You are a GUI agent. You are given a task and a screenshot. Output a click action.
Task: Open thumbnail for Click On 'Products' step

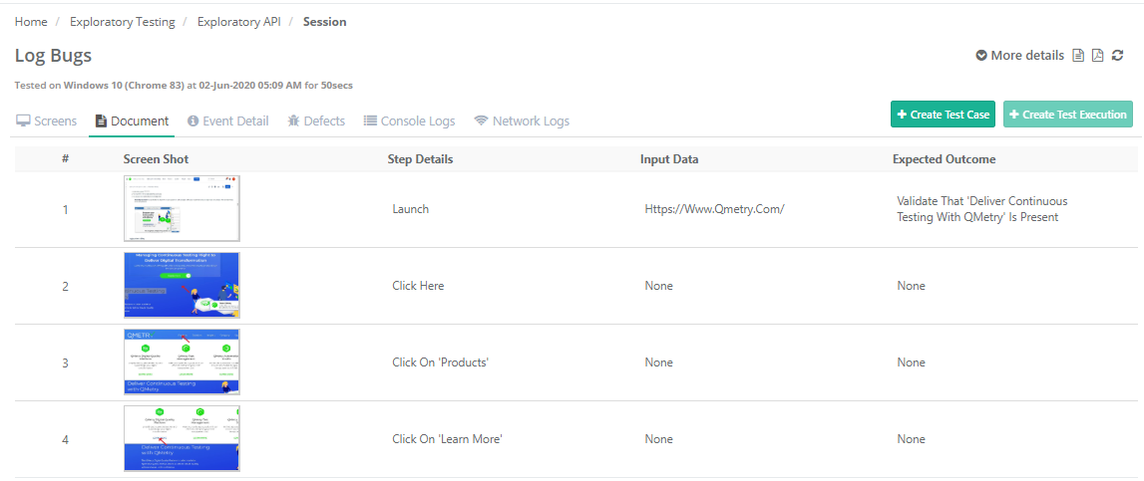coord(182,361)
